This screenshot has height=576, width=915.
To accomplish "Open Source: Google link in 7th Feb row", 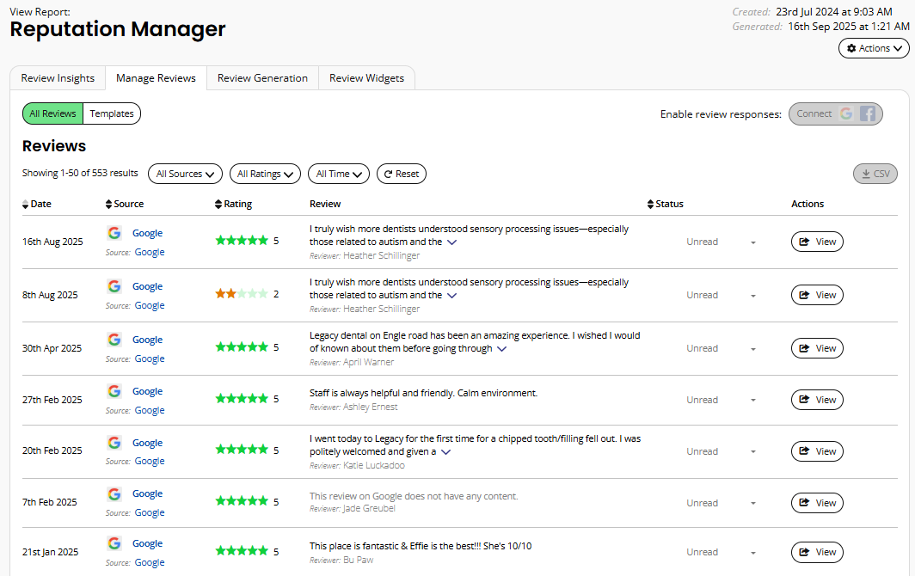I will tap(150, 512).
